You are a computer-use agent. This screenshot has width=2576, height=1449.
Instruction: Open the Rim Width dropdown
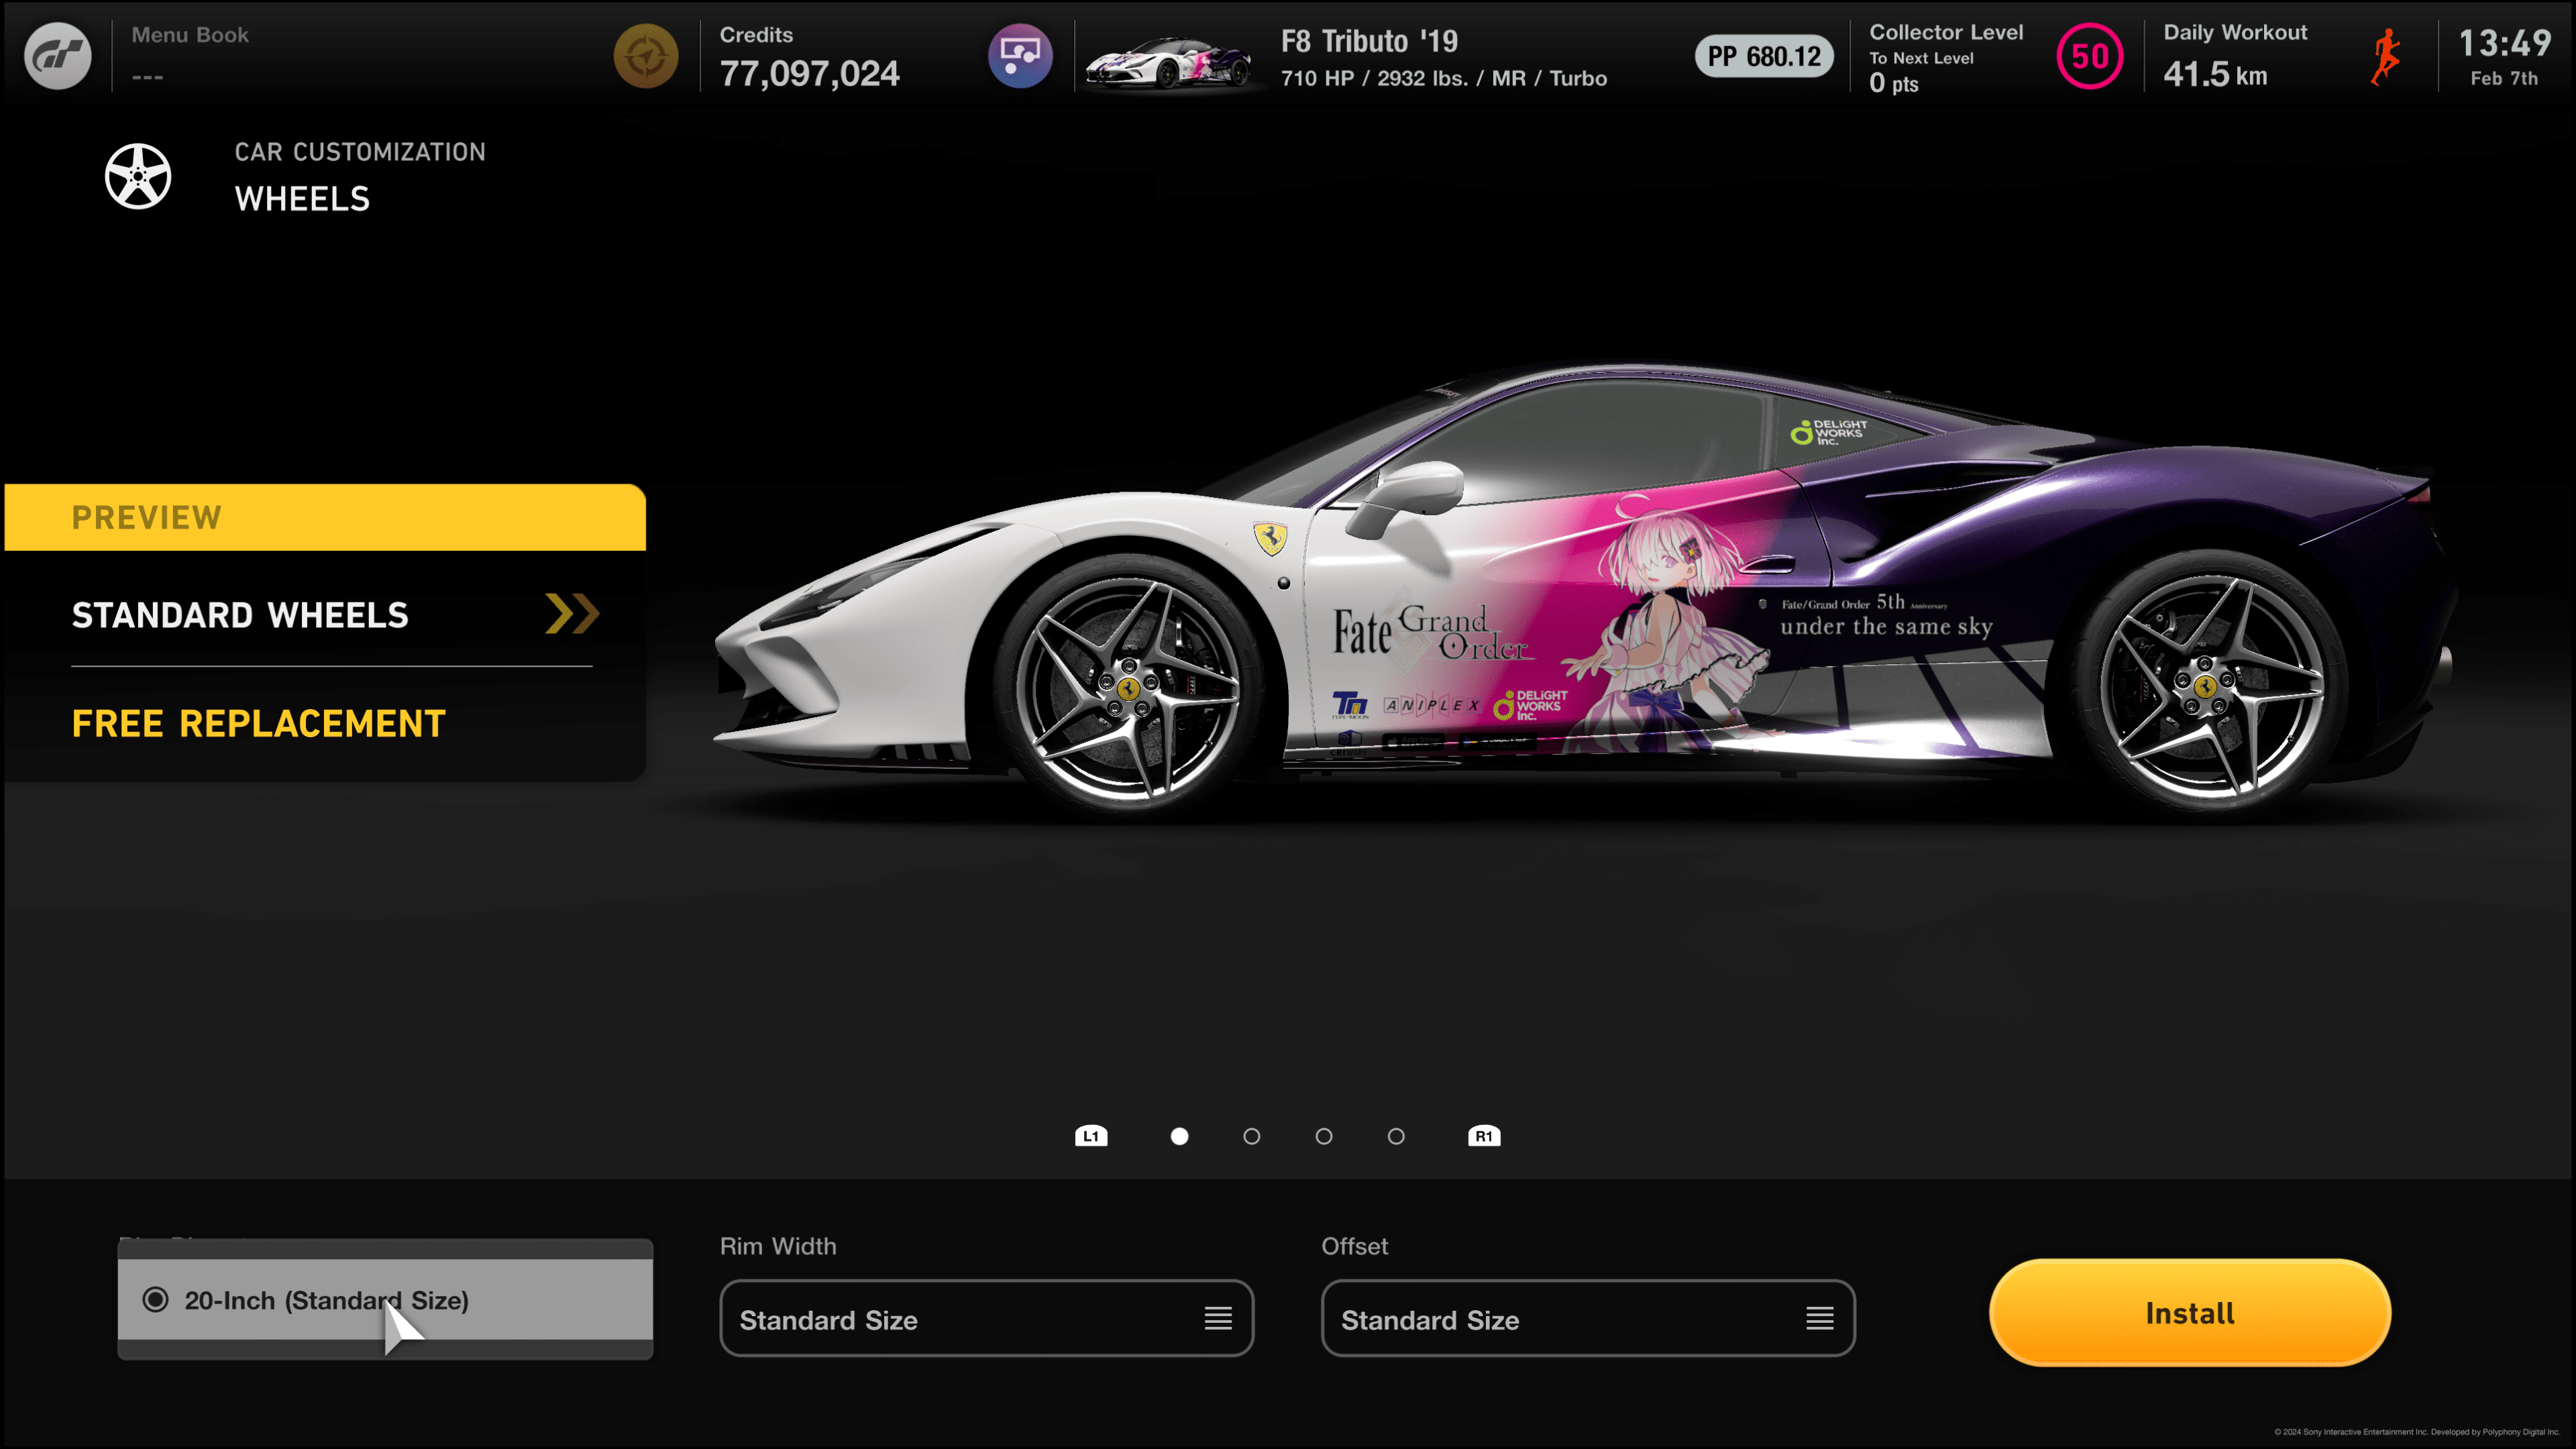click(x=986, y=1318)
